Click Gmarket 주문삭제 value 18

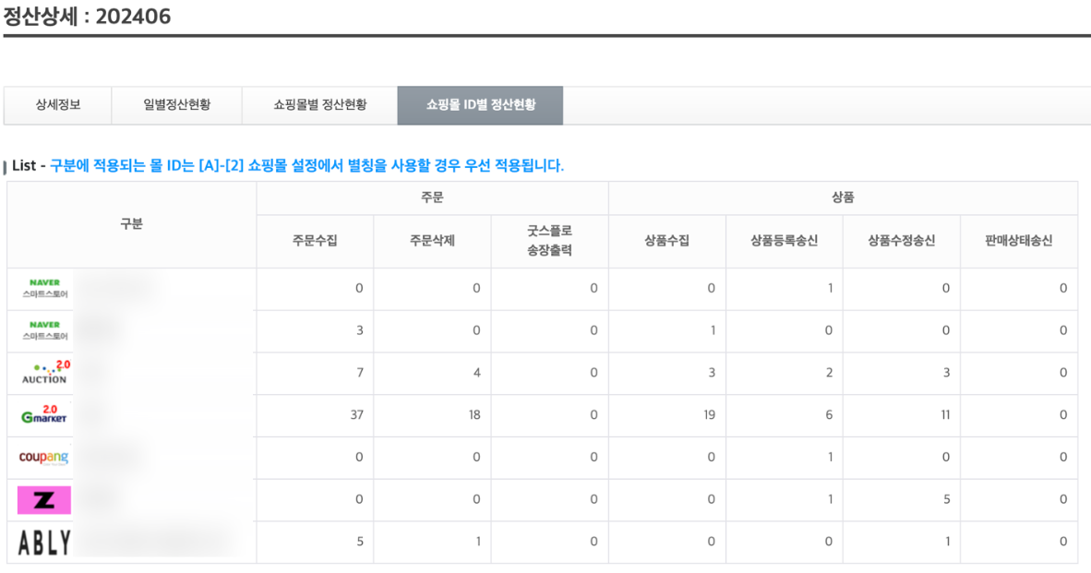[474, 415]
